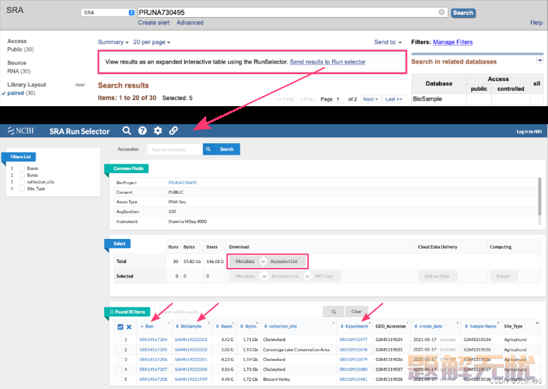
Task: Select row checkbox for SRR14567204
Action: (x=119, y=340)
